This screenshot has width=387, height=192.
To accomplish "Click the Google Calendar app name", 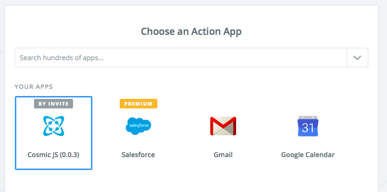I will click(x=308, y=155).
